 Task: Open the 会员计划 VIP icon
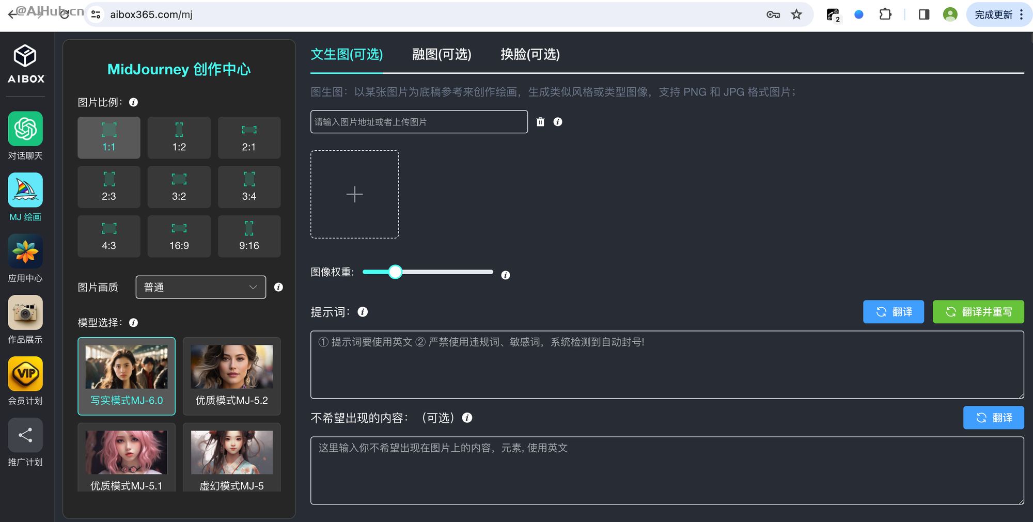(x=25, y=374)
